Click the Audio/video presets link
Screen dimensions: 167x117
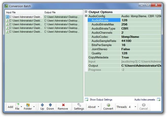(x=145, y=100)
